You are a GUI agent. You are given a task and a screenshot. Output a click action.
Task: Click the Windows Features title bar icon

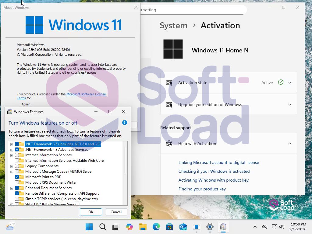pos(9,112)
